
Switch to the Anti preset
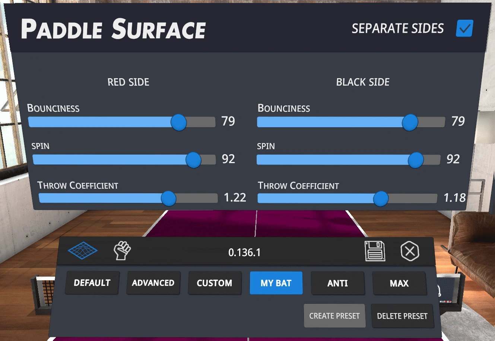point(337,283)
